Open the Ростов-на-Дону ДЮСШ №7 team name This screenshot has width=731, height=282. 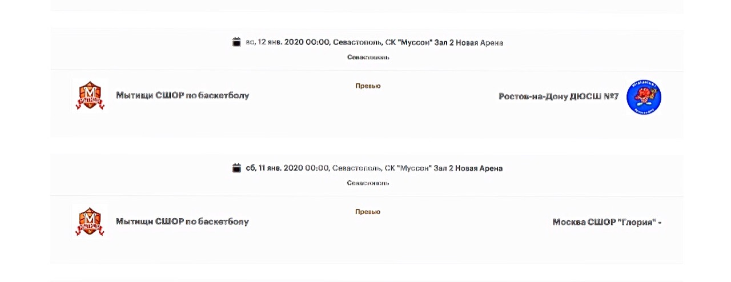click(559, 96)
